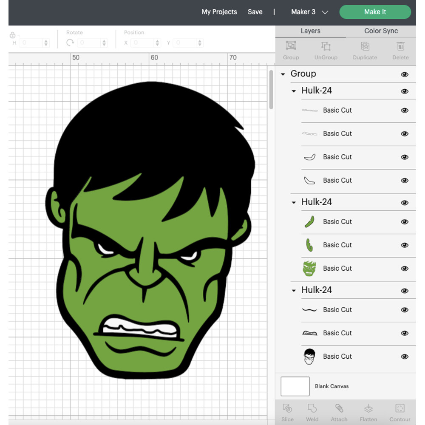The height and width of the screenshot is (425, 425).
Task: Click the Make It button
Action: [x=375, y=12]
